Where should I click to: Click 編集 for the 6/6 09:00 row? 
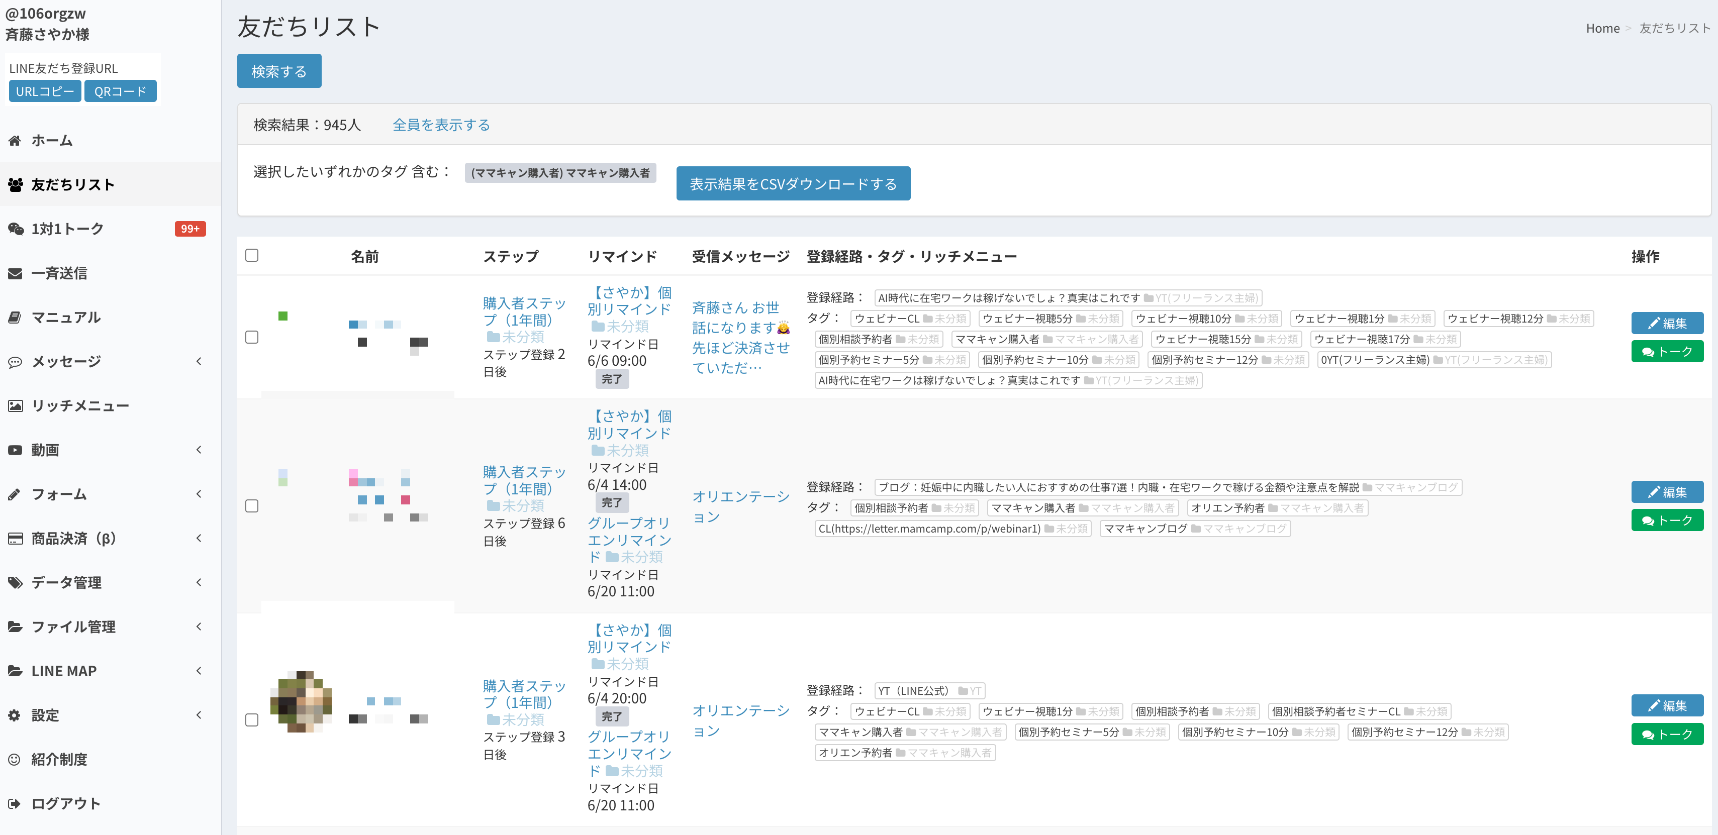tap(1667, 323)
